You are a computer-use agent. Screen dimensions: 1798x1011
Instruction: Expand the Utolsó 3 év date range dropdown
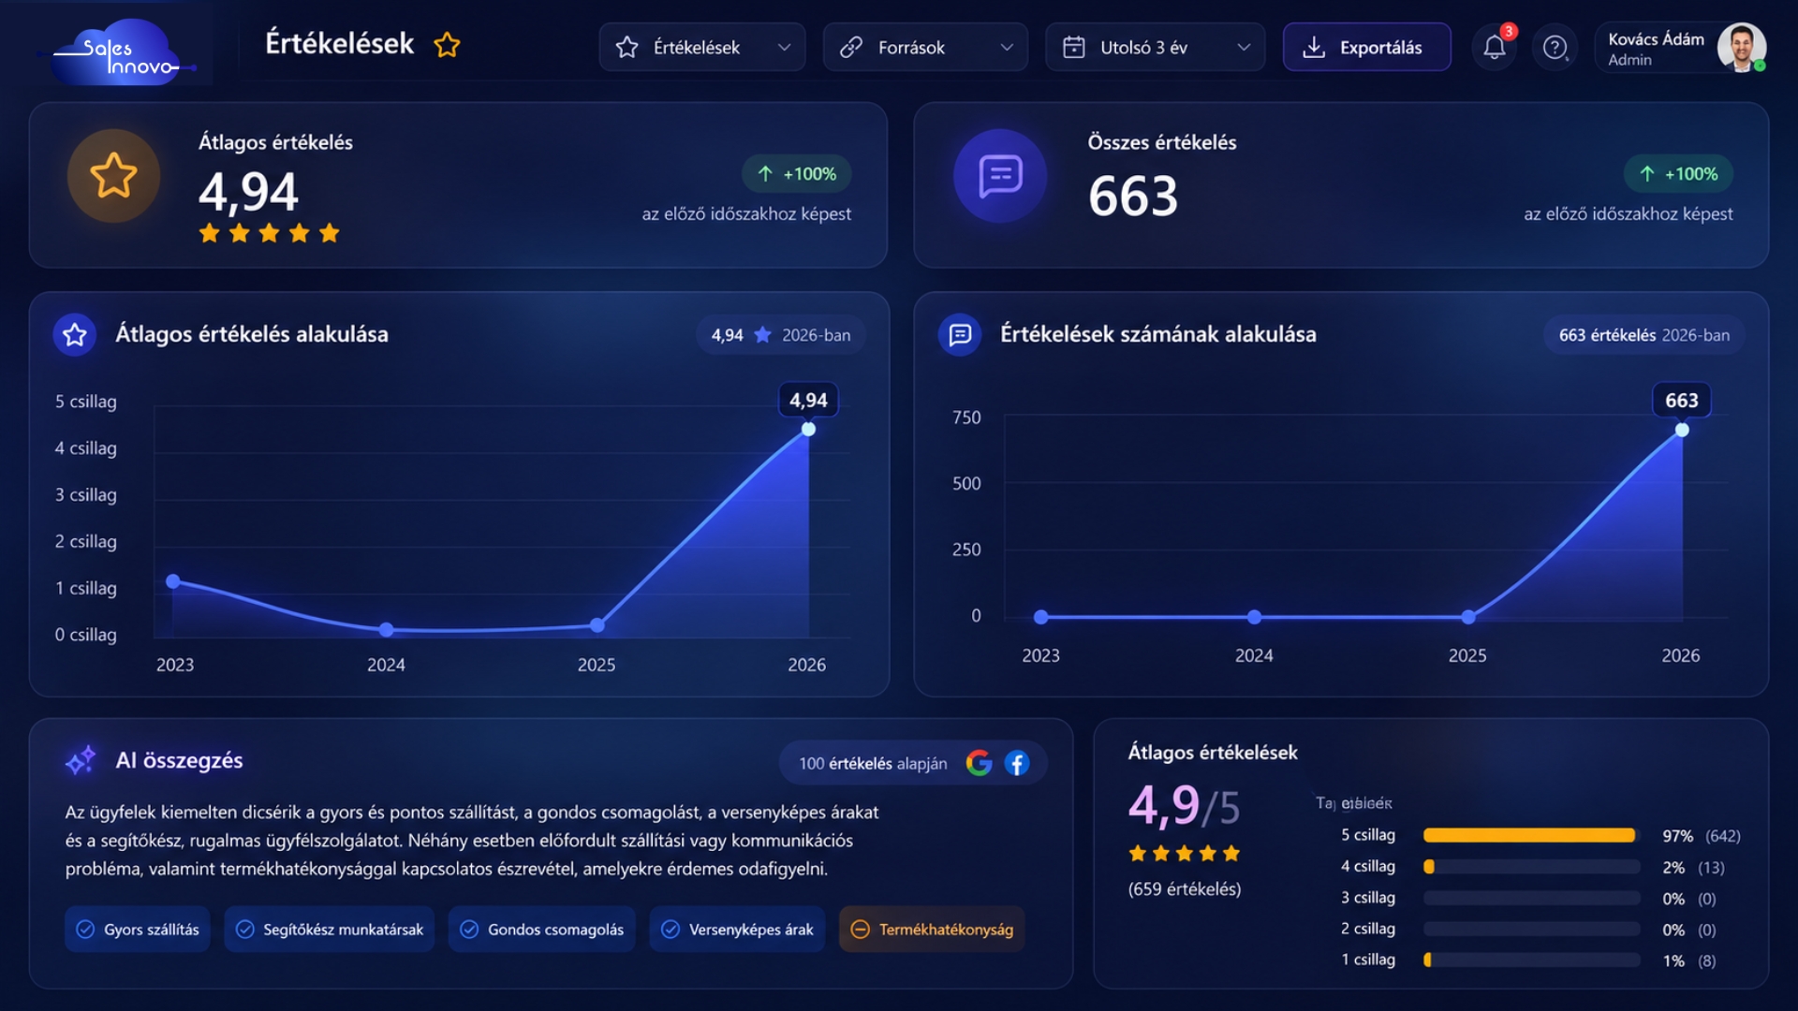[1155, 47]
